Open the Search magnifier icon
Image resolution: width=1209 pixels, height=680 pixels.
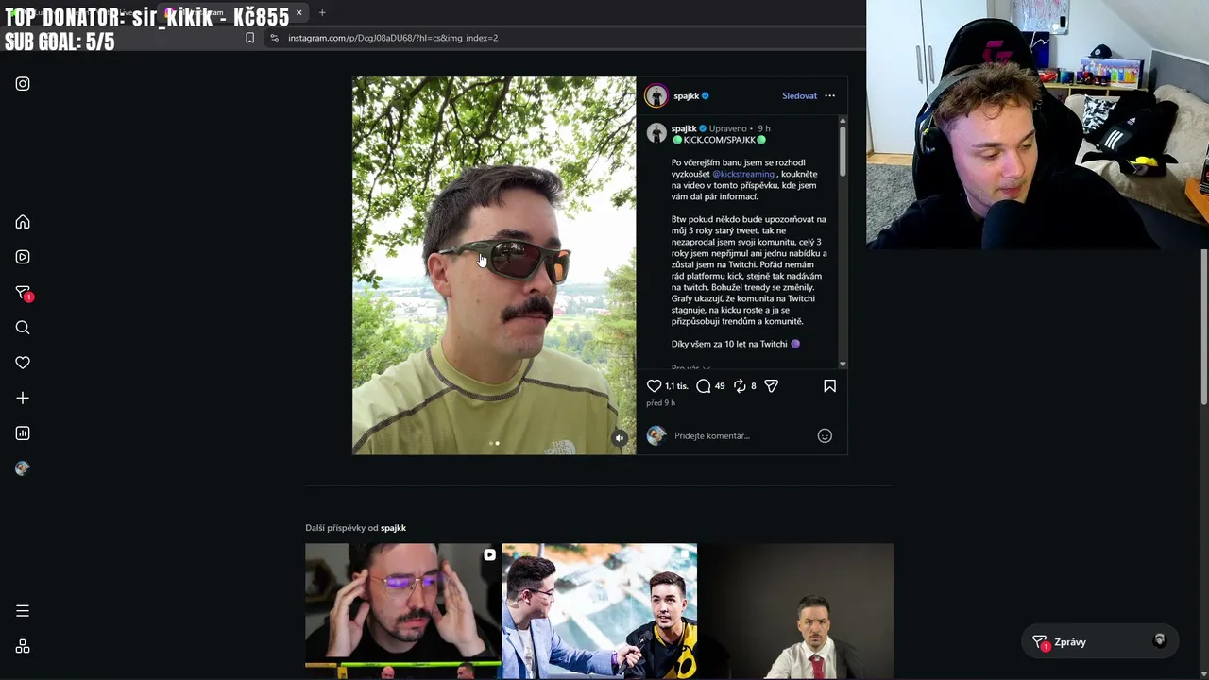coord(23,328)
